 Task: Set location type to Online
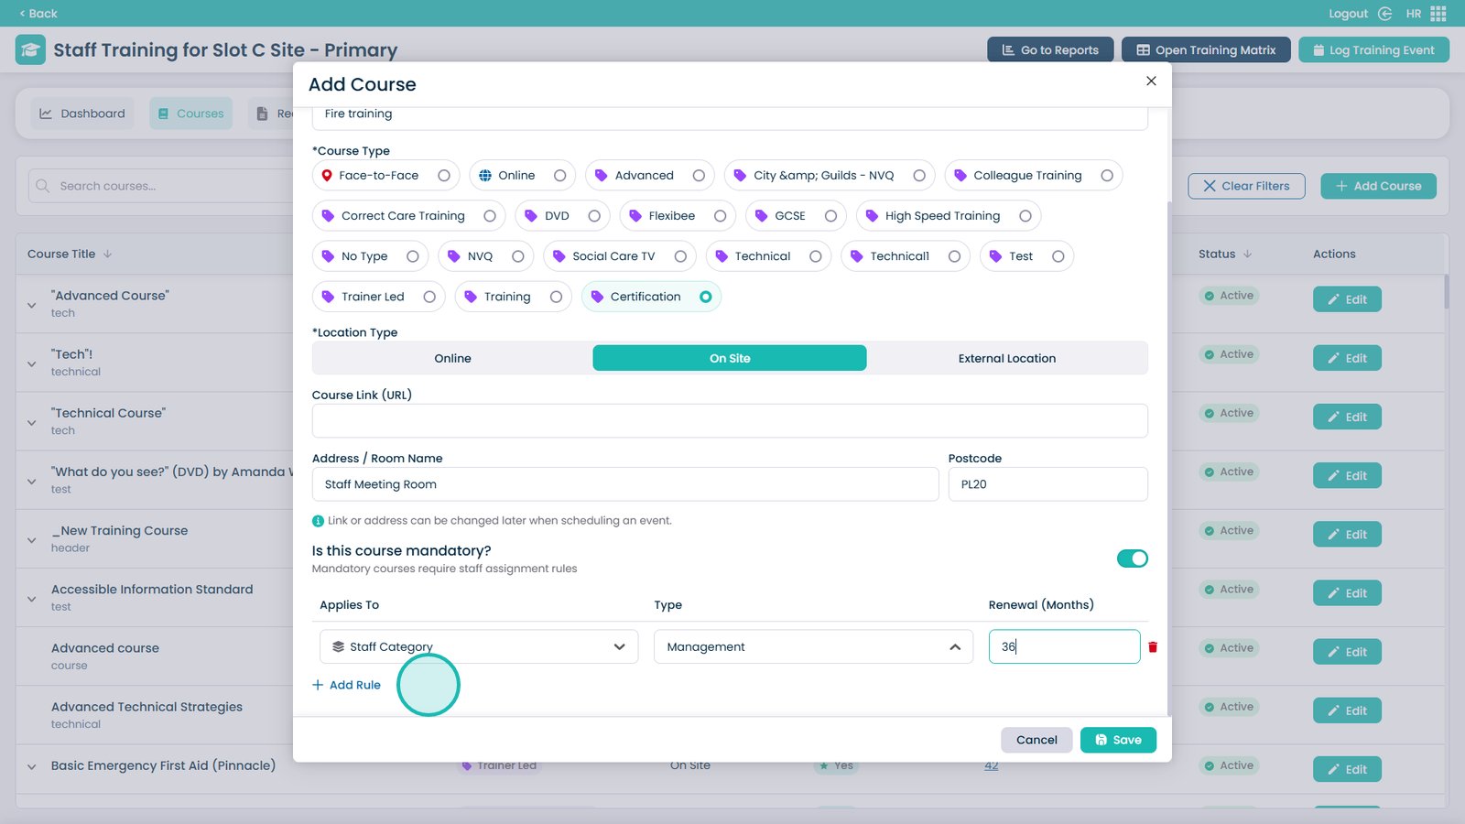pyautogui.click(x=452, y=358)
